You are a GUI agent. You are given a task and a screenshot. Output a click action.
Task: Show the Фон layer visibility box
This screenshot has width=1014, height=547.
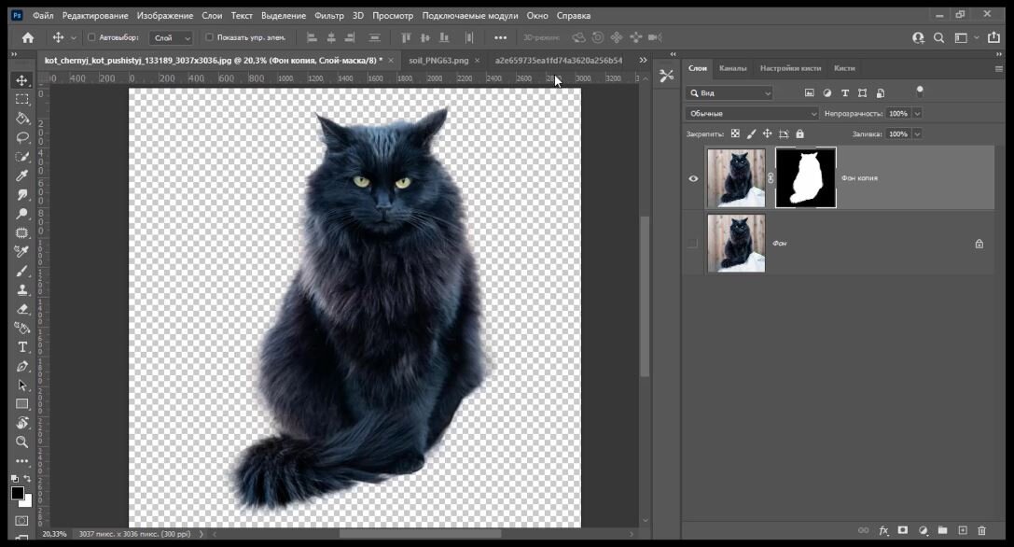tap(692, 244)
